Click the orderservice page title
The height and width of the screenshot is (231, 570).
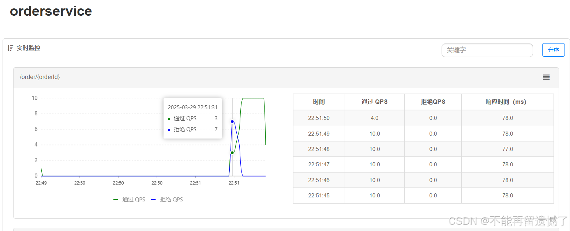51,11
